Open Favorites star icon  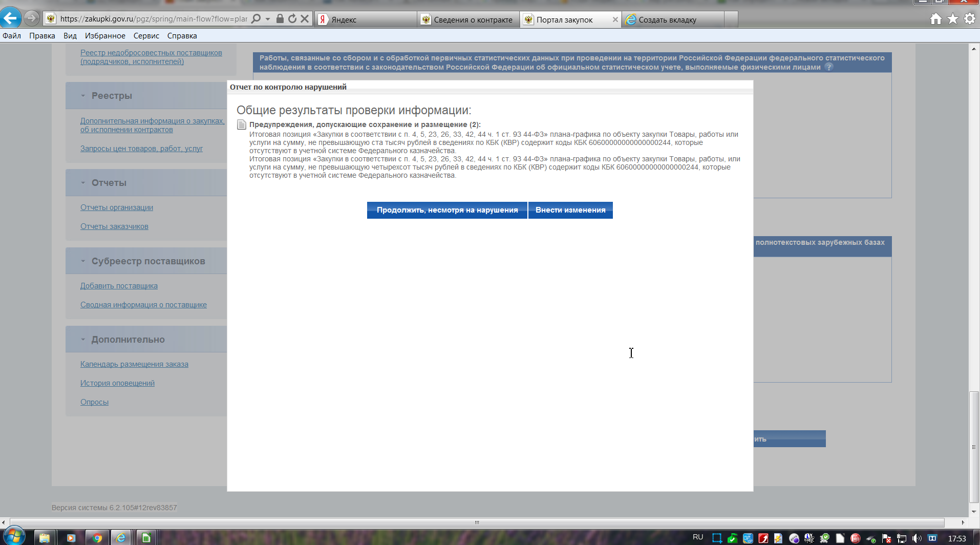[x=952, y=19]
